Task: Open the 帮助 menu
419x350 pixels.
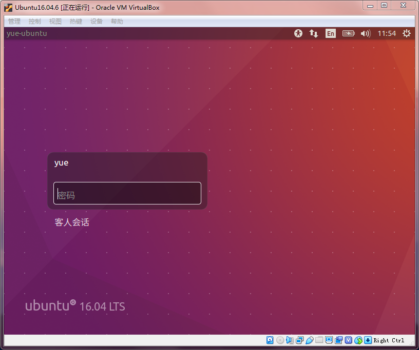Action: [117, 22]
